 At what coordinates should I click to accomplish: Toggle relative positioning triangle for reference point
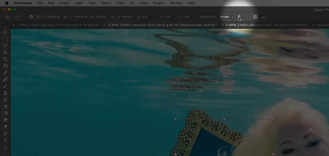[65, 17]
